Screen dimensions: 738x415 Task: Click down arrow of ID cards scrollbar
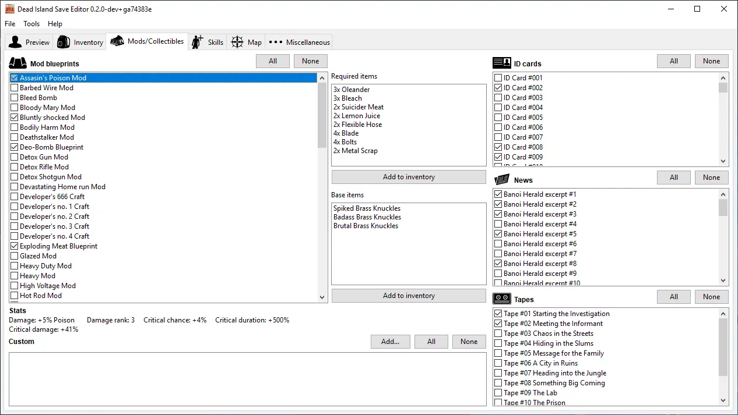pyautogui.click(x=723, y=161)
